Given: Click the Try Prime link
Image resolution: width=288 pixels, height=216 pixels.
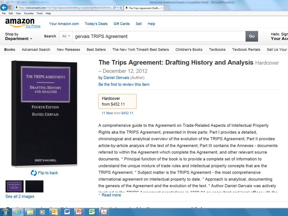Looking at the screenshot, I should tap(33, 26).
